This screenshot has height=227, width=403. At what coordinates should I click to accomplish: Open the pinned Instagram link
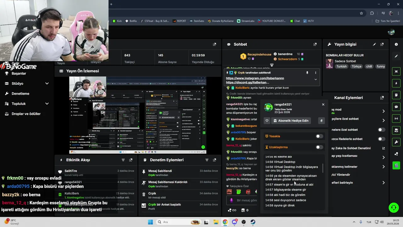pyautogui.click(x=255, y=78)
